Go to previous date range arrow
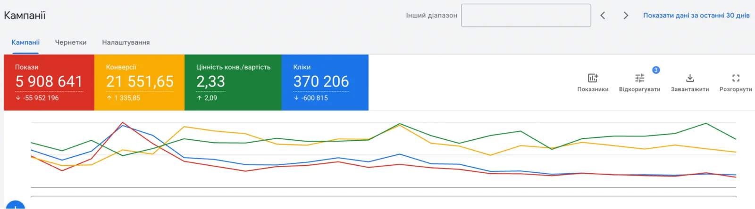 click(x=603, y=16)
